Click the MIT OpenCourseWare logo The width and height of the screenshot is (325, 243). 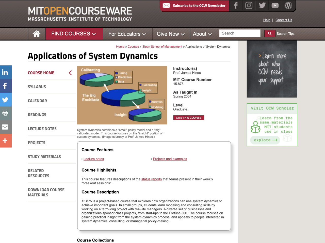click(80, 14)
